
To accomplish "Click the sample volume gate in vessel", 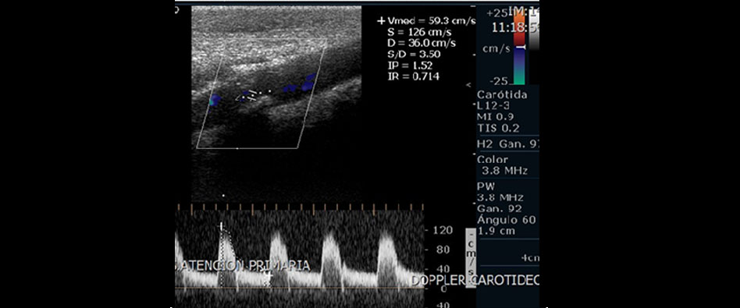I will (247, 96).
